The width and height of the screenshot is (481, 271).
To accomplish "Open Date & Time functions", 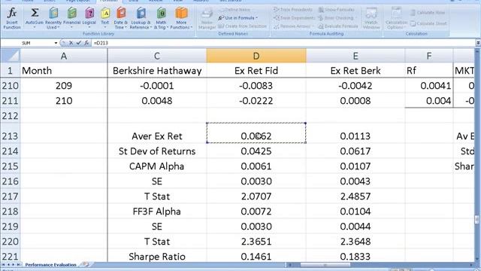I will 121,18.
